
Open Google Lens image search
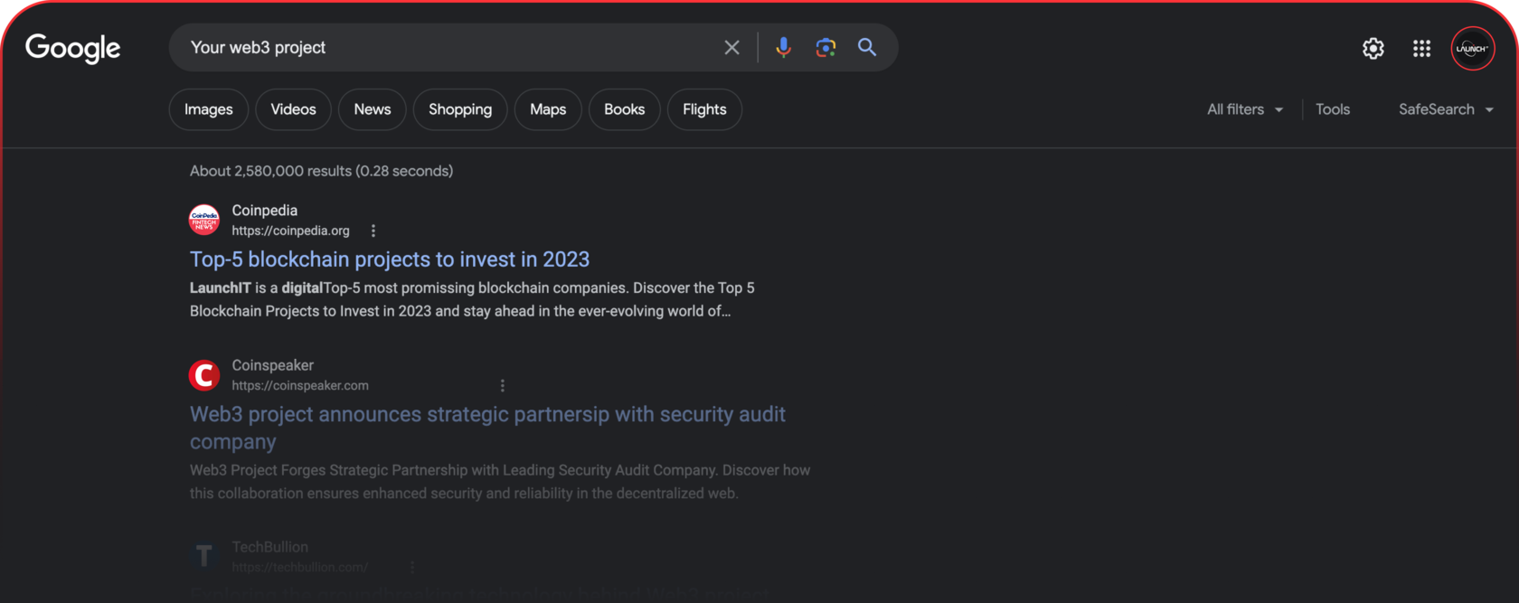pyautogui.click(x=826, y=48)
